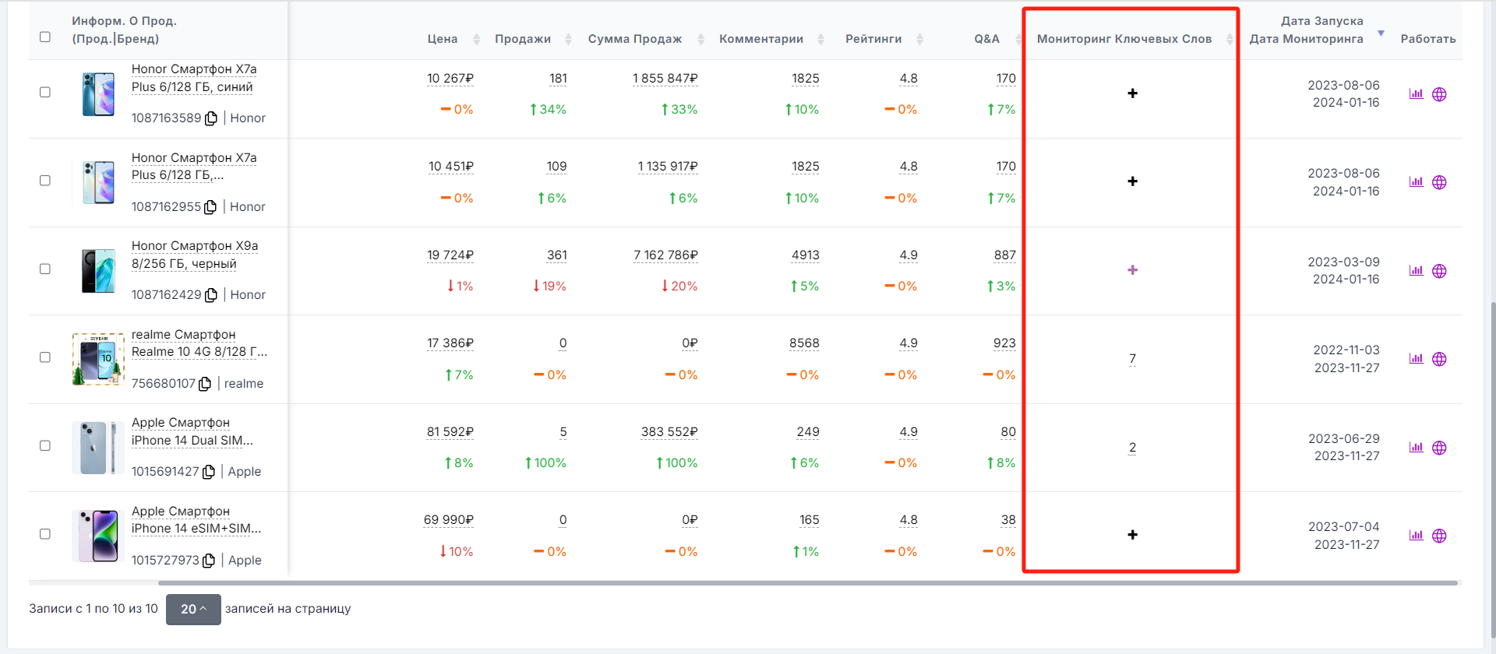Viewport: 1496px width, 654px height.
Task: Open Apple iPhone 14 Dual SIM link
Action: 192,431
